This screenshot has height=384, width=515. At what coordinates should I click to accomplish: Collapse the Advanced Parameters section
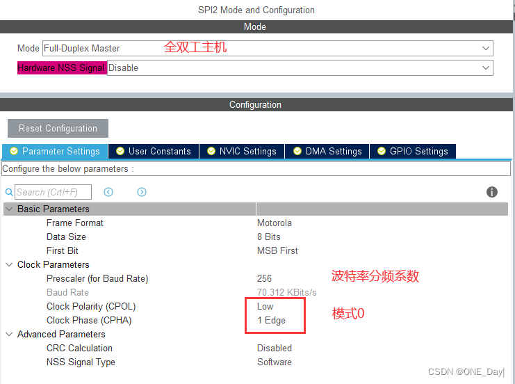point(9,334)
